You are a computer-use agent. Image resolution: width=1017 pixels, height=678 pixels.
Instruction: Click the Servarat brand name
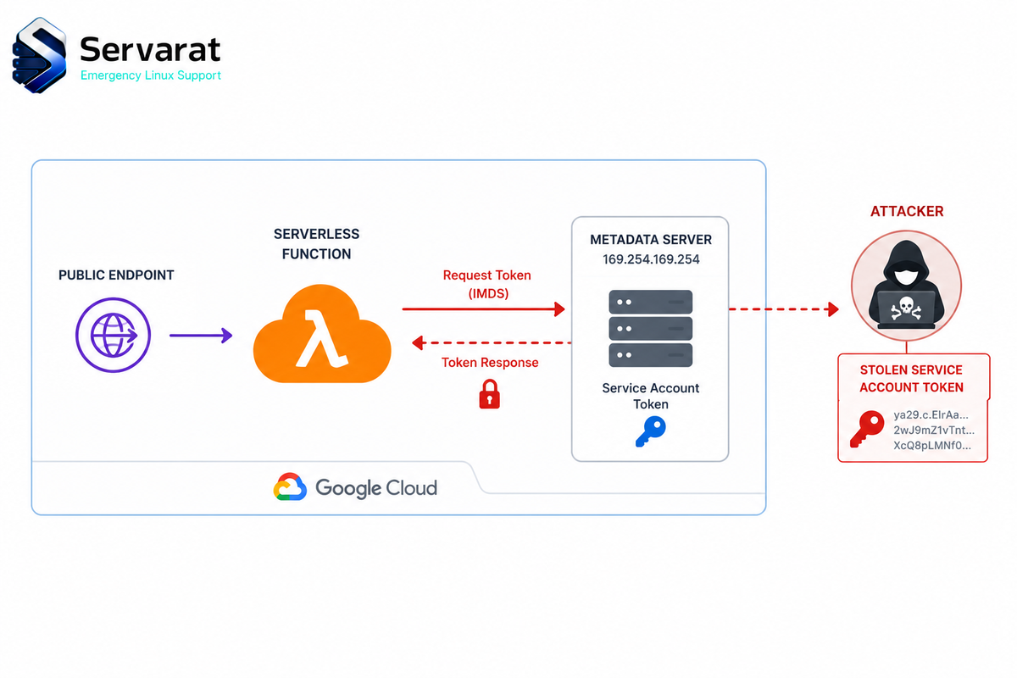click(150, 49)
